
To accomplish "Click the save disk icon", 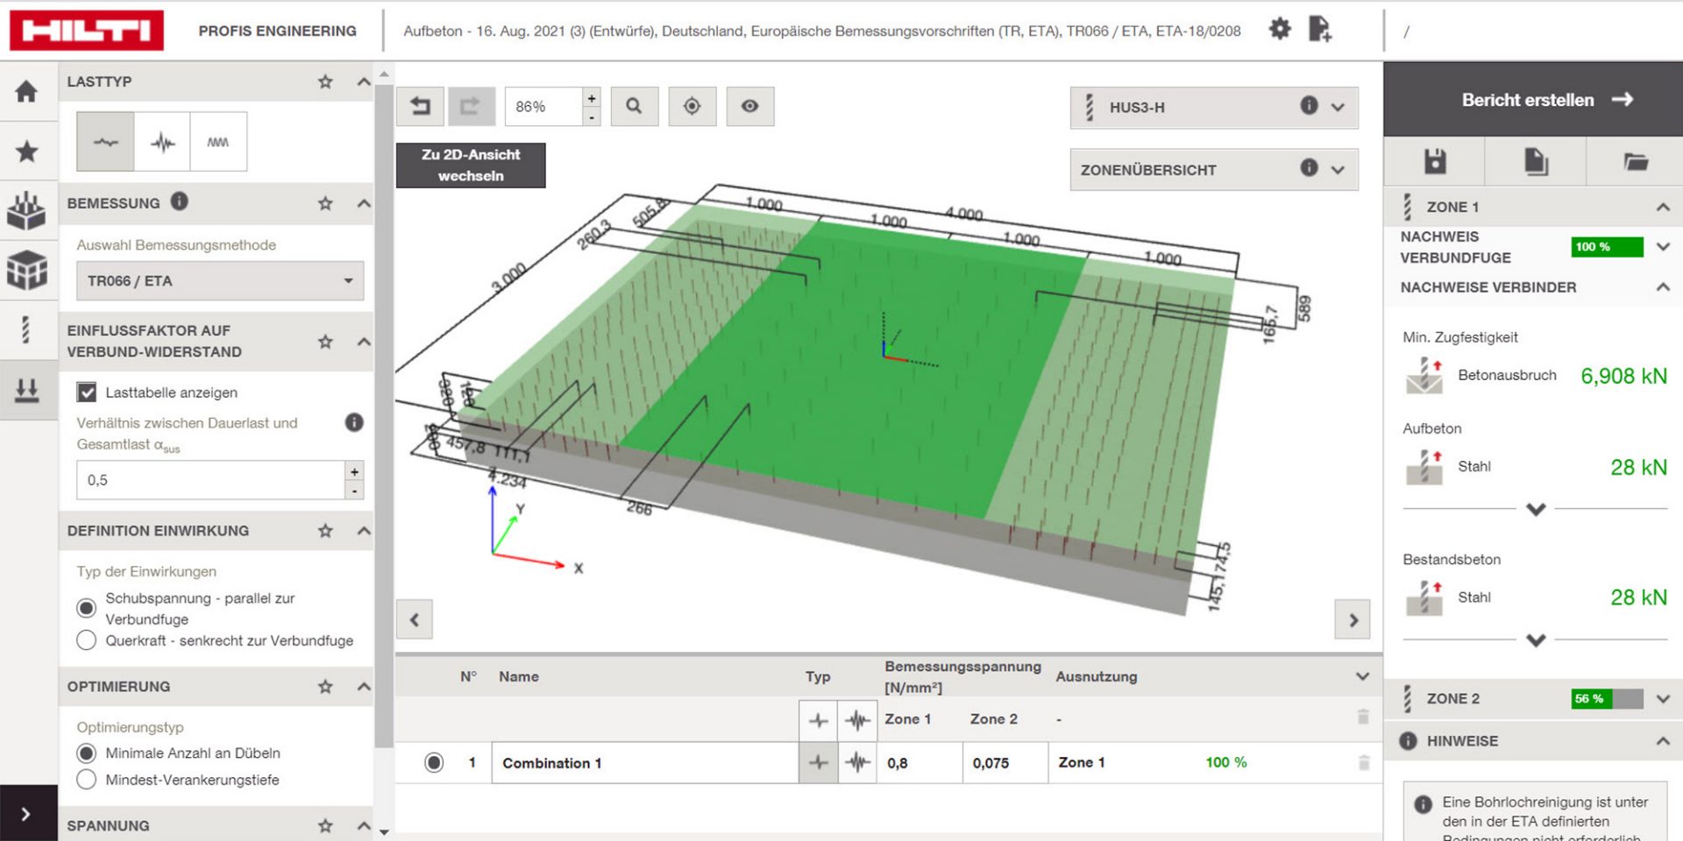I will coord(1434,161).
